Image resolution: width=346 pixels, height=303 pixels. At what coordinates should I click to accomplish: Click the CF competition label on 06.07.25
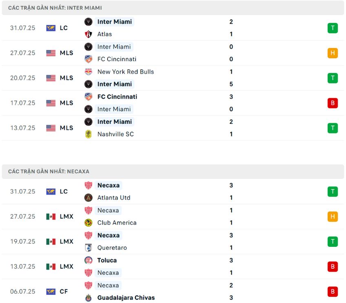[64, 292]
